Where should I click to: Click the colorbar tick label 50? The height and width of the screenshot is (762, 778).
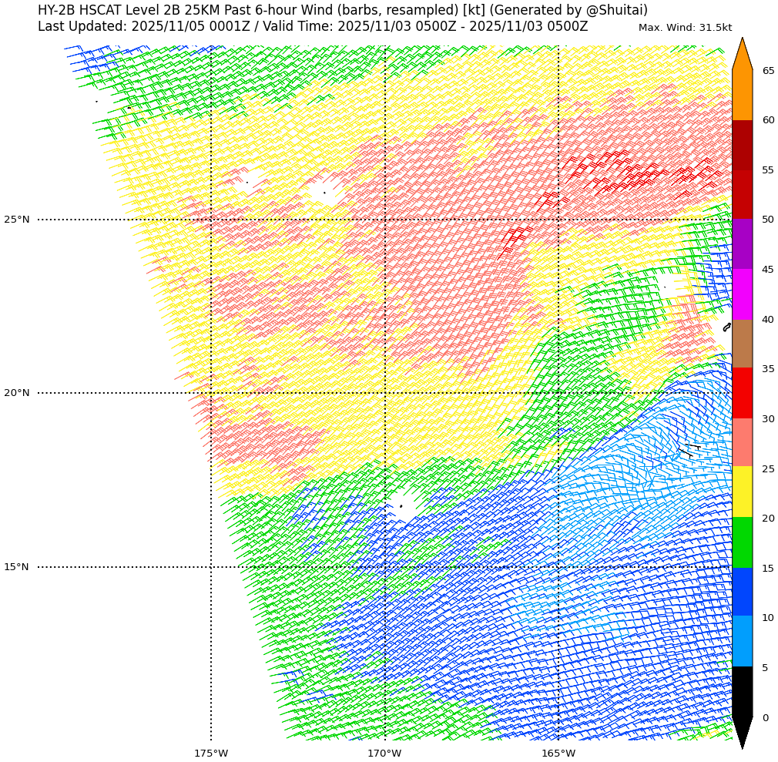(768, 220)
